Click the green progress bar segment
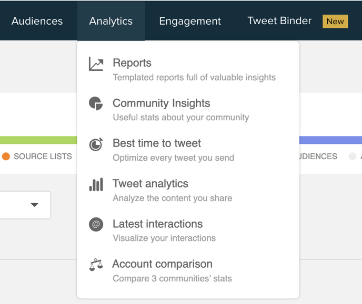 [x=38, y=140]
